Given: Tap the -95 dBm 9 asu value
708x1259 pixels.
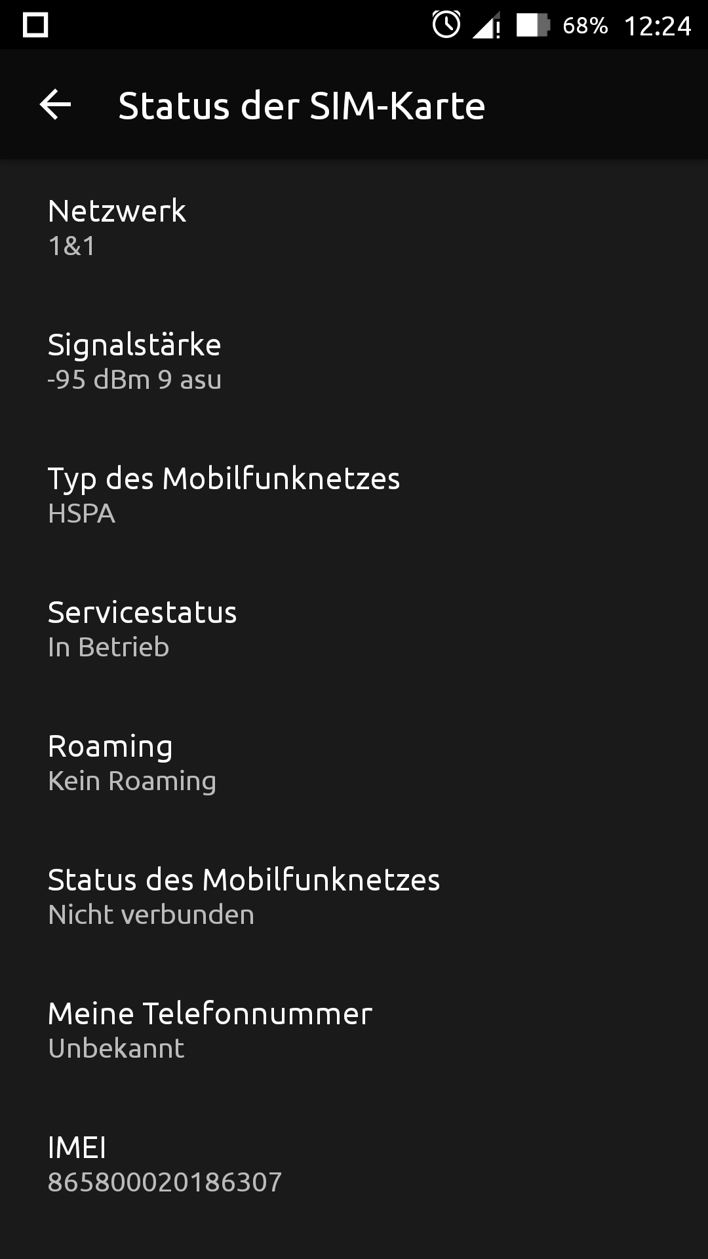Looking at the screenshot, I should tap(134, 380).
